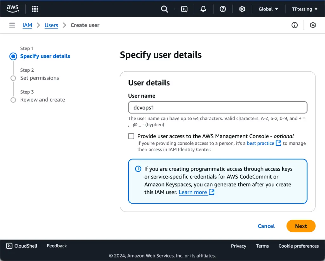Launch CloudShell from the footer bar
The width and height of the screenshot is (325, 261).
pos(21,246)
